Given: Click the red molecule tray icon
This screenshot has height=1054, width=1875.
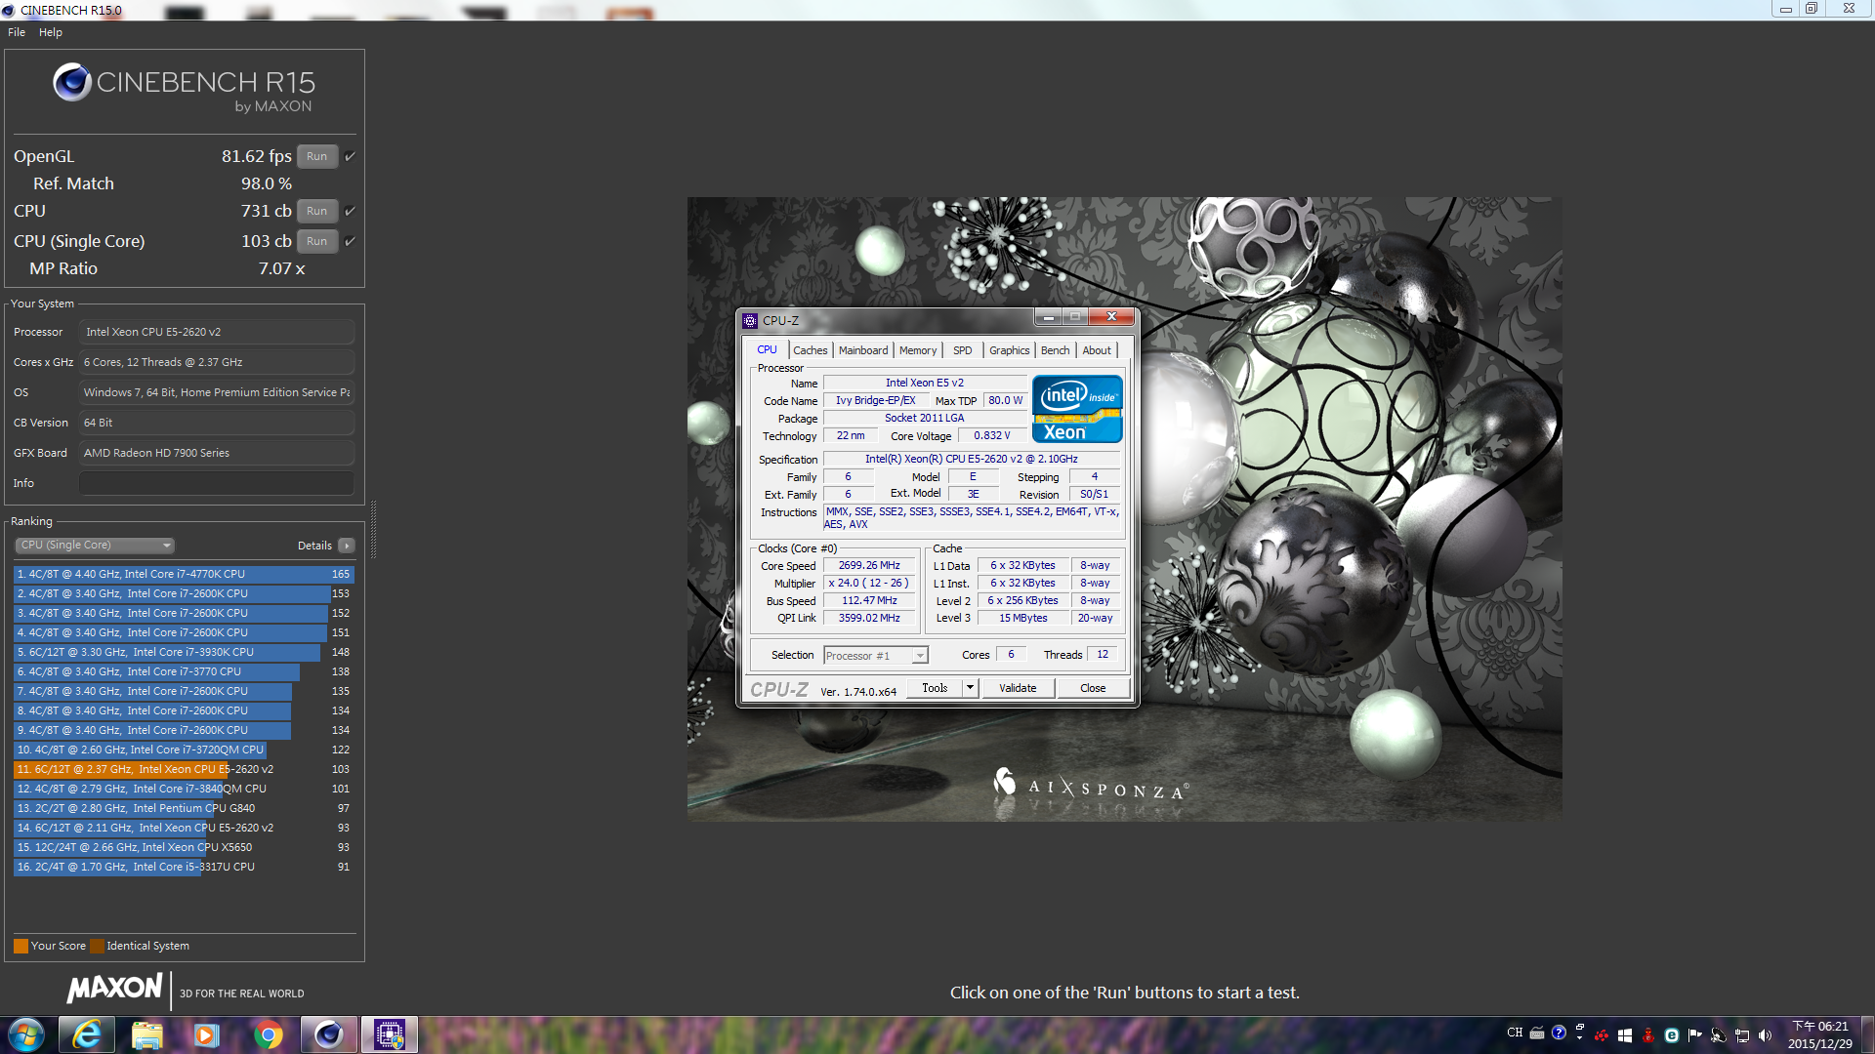Looking at the screenshot, I should (x=1602, y=1035).
